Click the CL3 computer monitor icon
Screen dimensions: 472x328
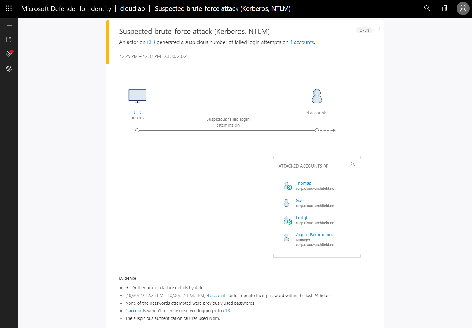(x=137, y=96)
